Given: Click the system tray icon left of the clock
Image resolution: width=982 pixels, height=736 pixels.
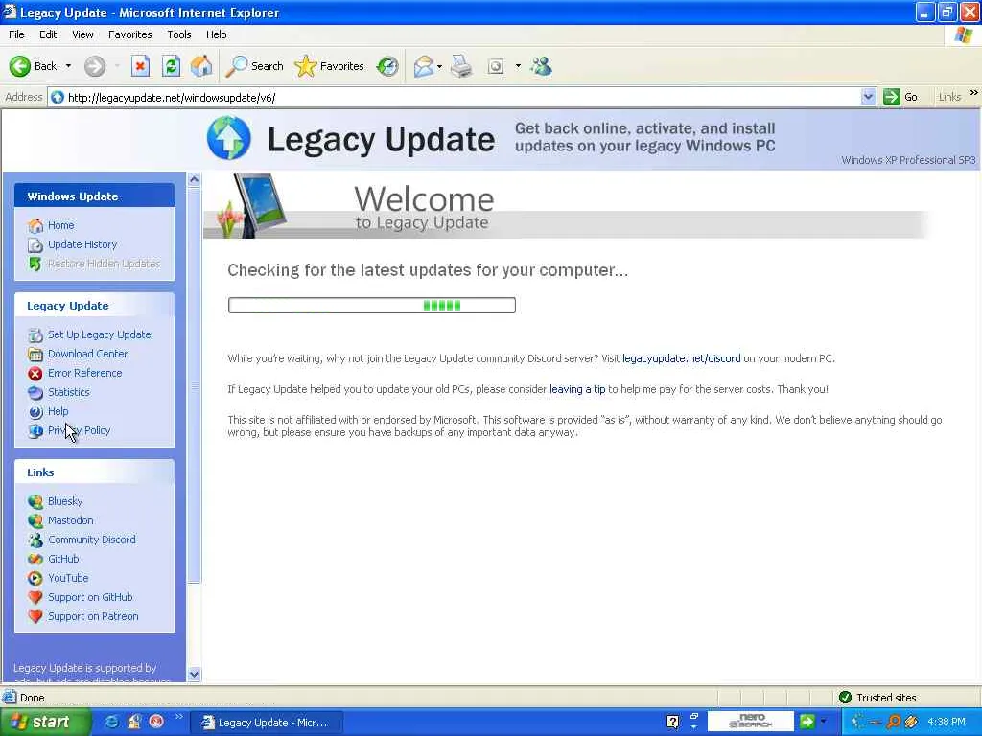Looking at the screenshot, I should tap(911, 722).
